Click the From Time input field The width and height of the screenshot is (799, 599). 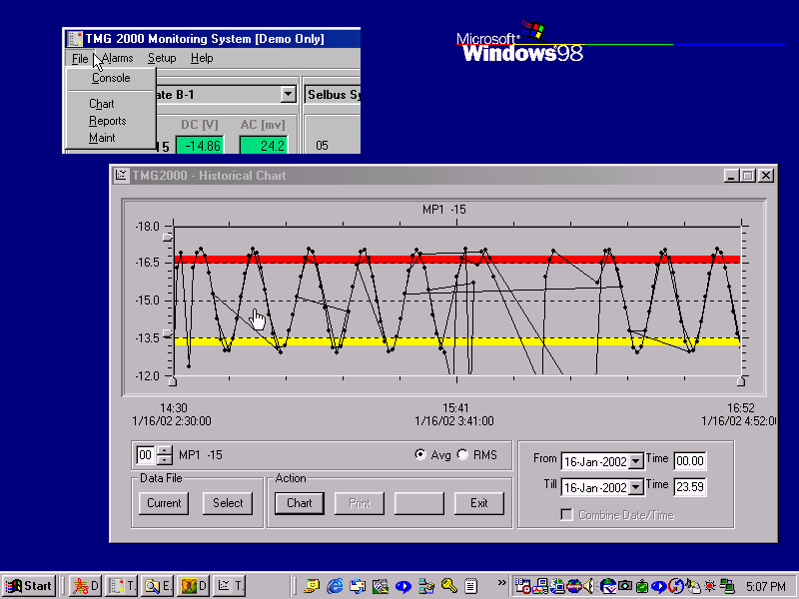click(689, 461)
